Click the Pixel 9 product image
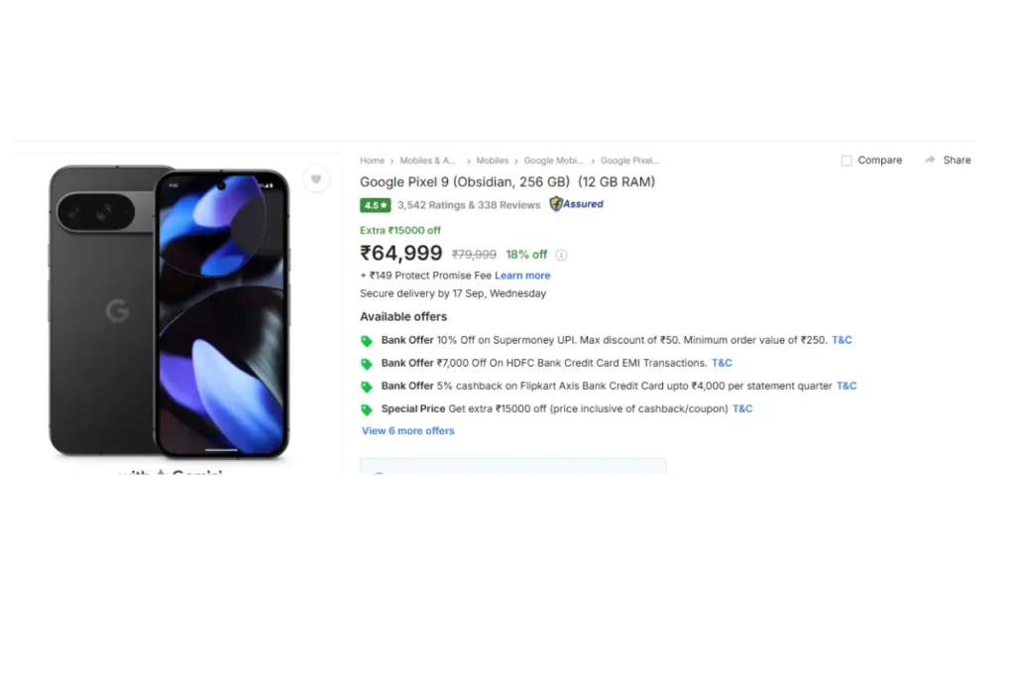 (169, 312)
